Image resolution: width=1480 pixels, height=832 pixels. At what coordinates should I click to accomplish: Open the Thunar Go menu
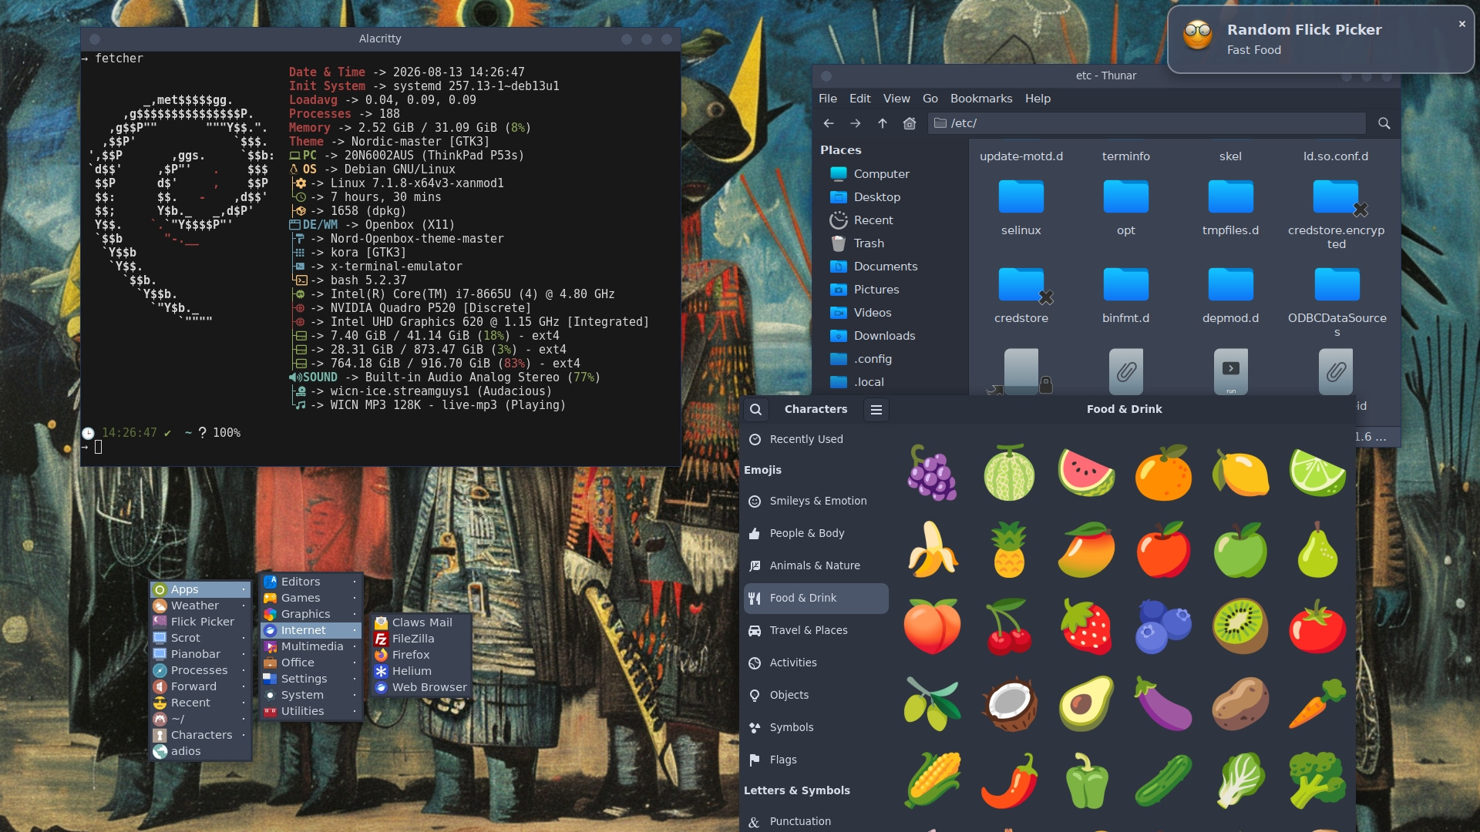click(x=930, y=99)
